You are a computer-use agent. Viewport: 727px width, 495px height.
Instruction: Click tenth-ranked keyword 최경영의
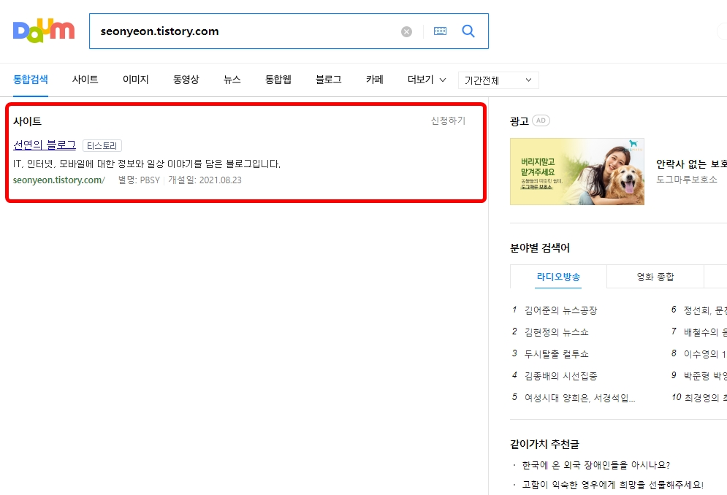[705, 397]
